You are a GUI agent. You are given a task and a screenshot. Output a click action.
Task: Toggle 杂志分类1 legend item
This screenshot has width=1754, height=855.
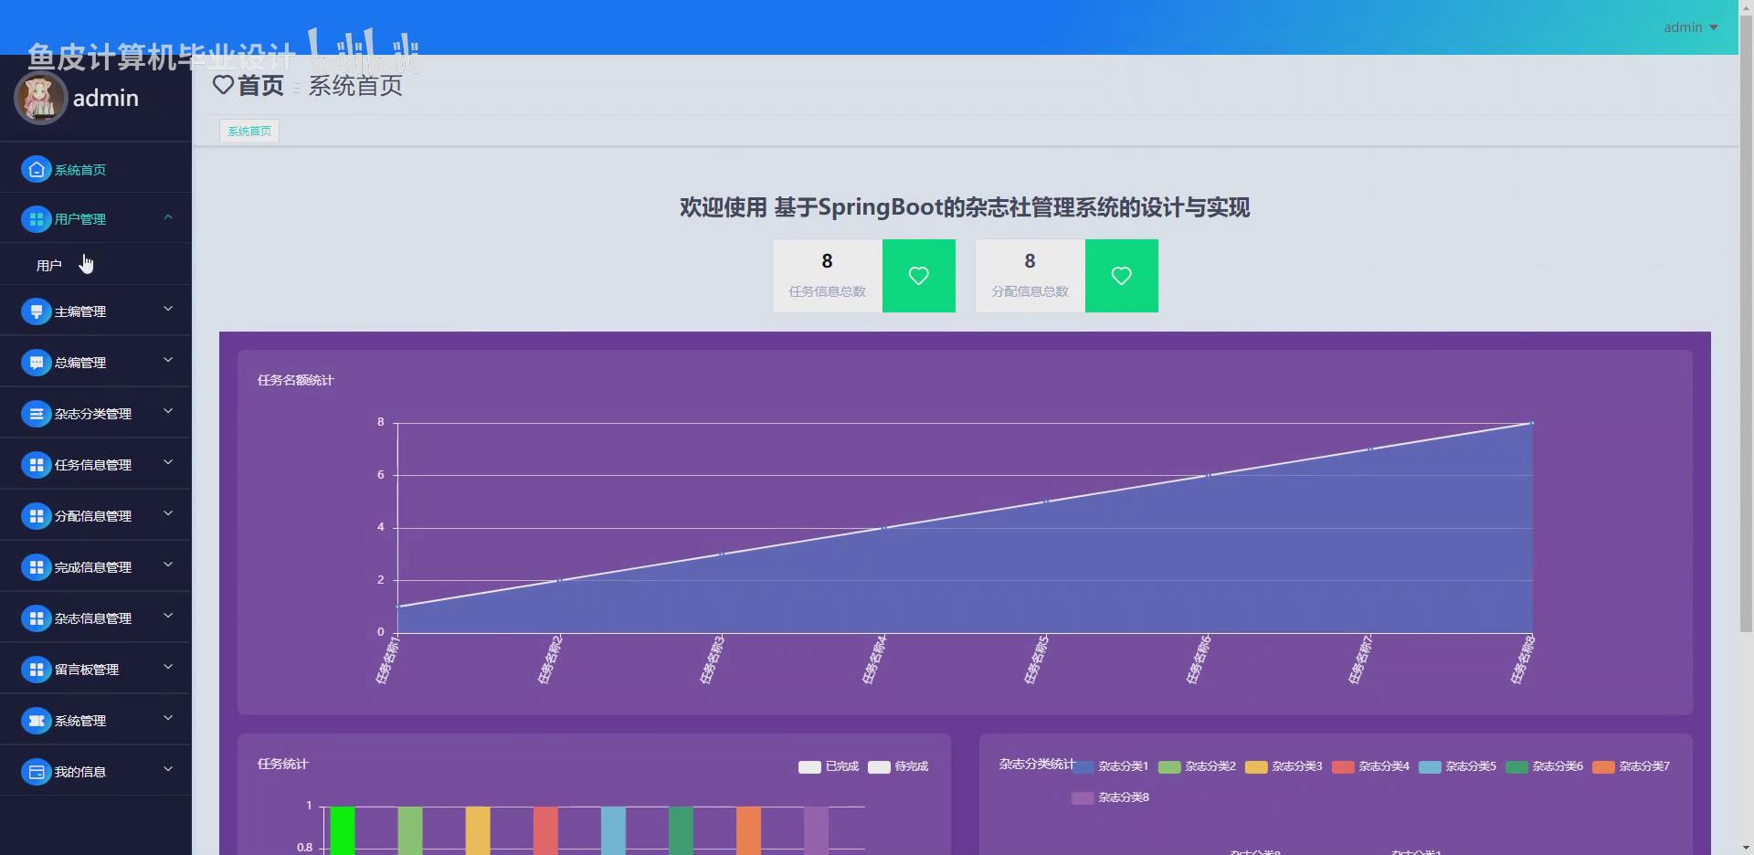1110,766
